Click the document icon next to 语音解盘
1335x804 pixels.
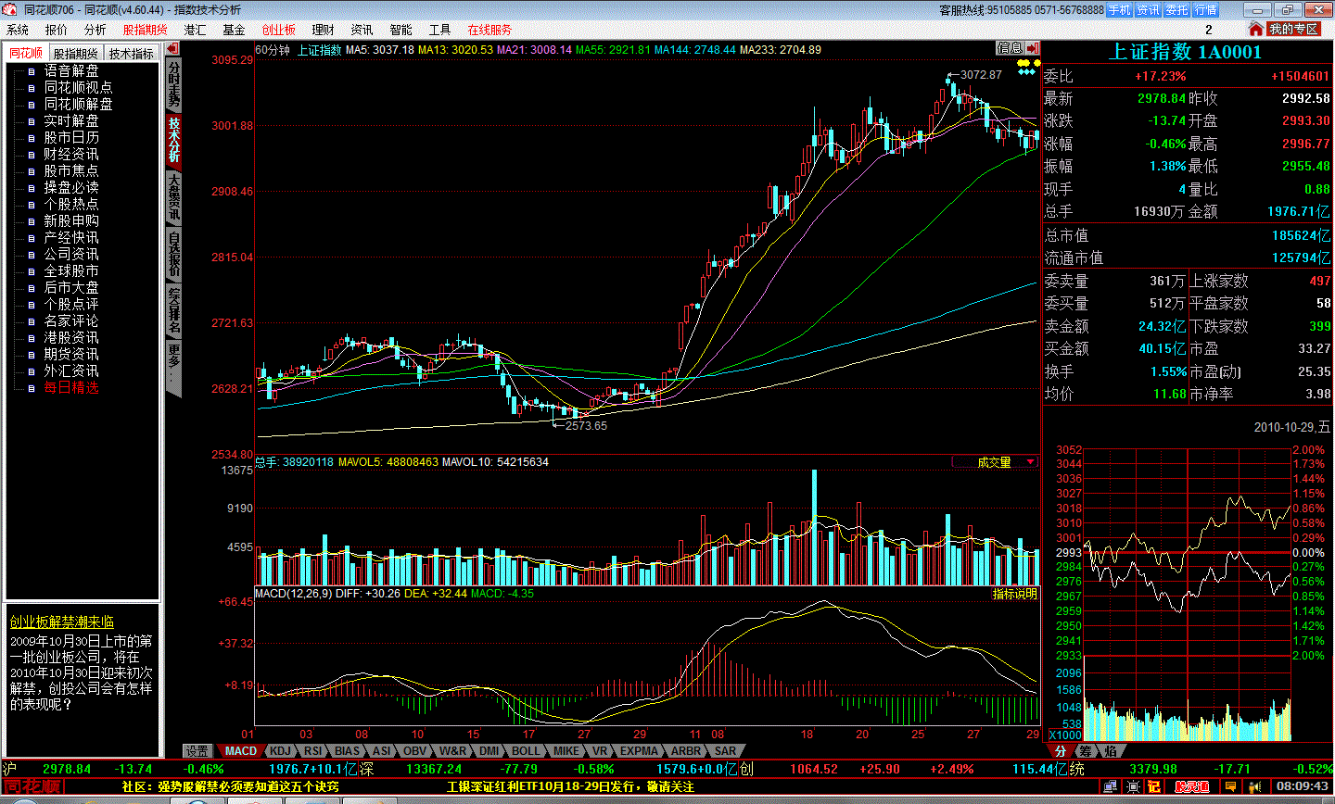(x=31, y=71)
